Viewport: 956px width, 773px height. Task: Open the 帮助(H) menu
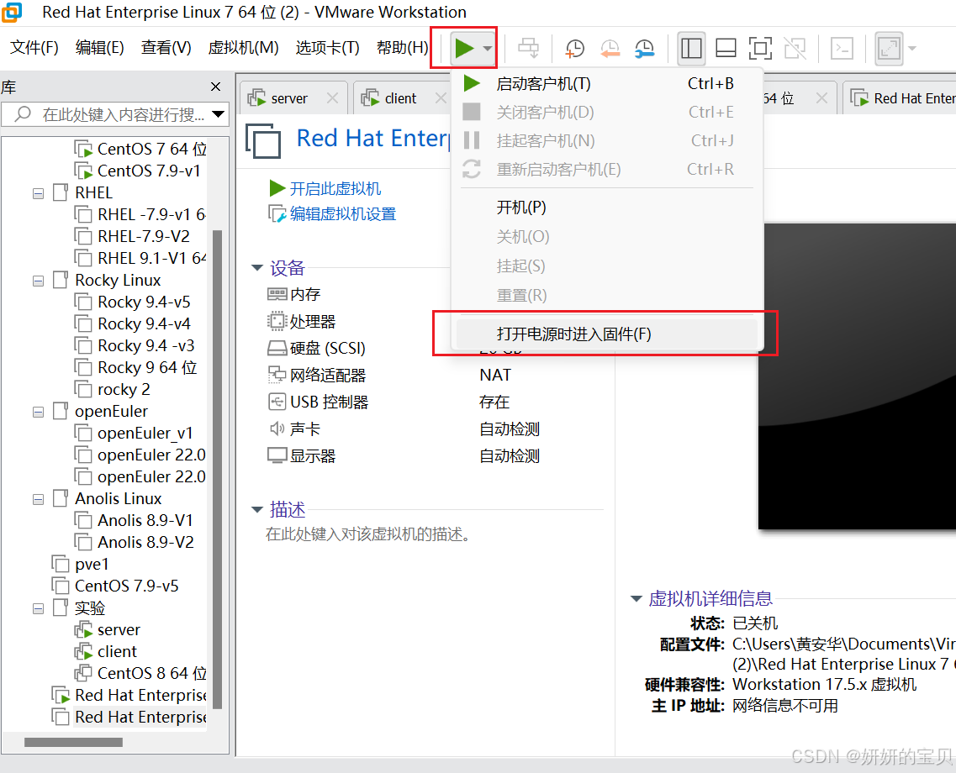[403, 48]
